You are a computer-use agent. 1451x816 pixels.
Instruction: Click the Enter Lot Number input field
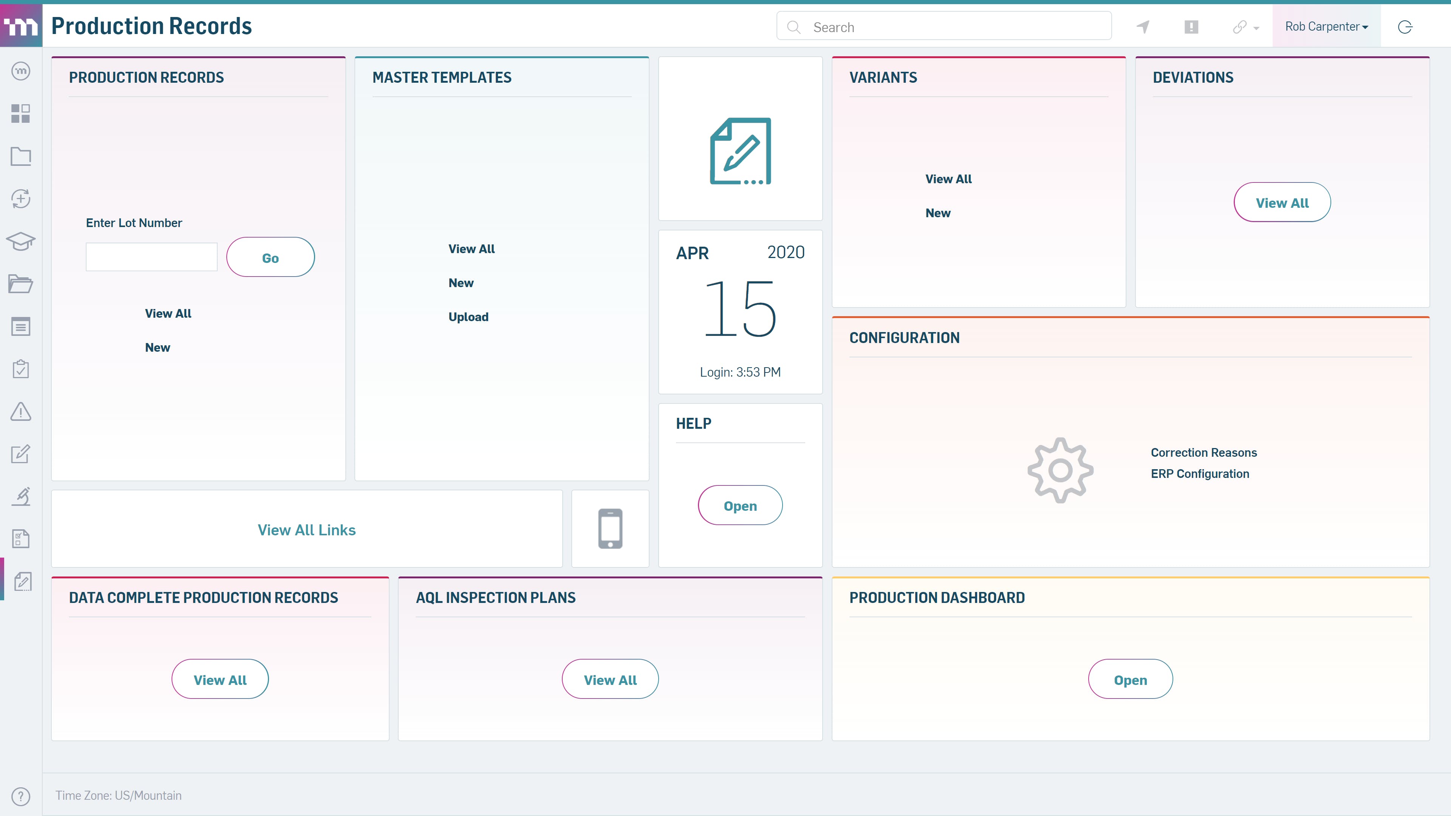[152, 257]
